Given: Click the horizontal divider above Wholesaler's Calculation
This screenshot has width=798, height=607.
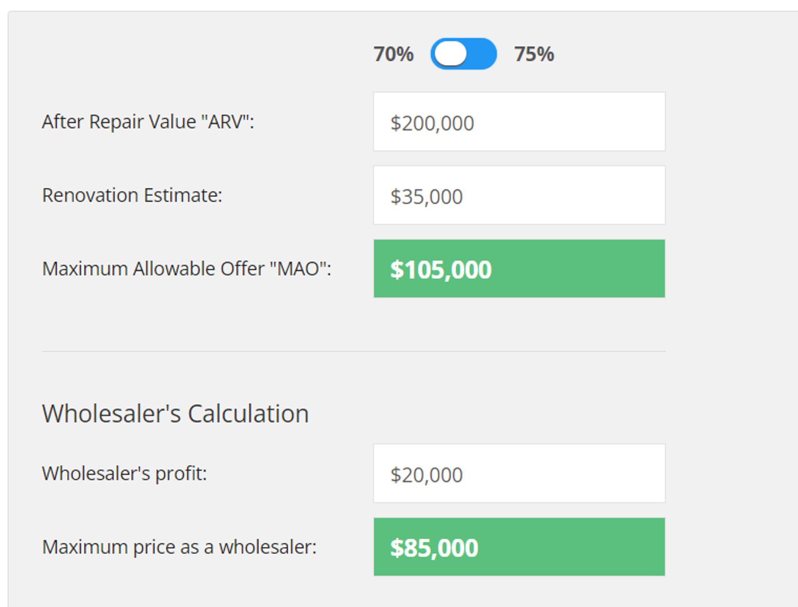Looking at the screenshot, I should click(353, 351).
